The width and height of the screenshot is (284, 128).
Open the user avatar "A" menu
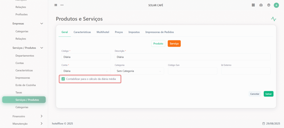277,5
